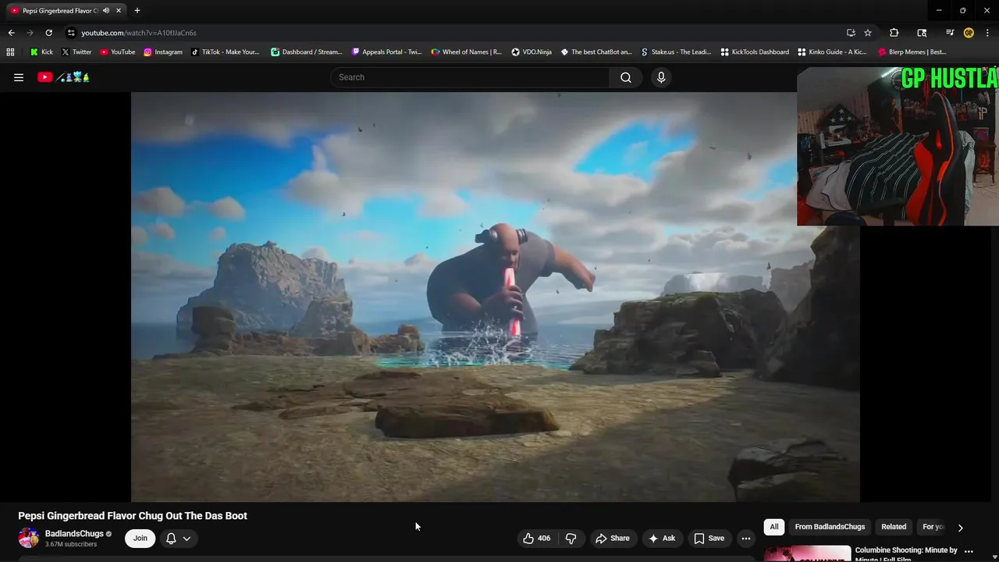
Task: Go forward in browser history
Action: point(30,33)
